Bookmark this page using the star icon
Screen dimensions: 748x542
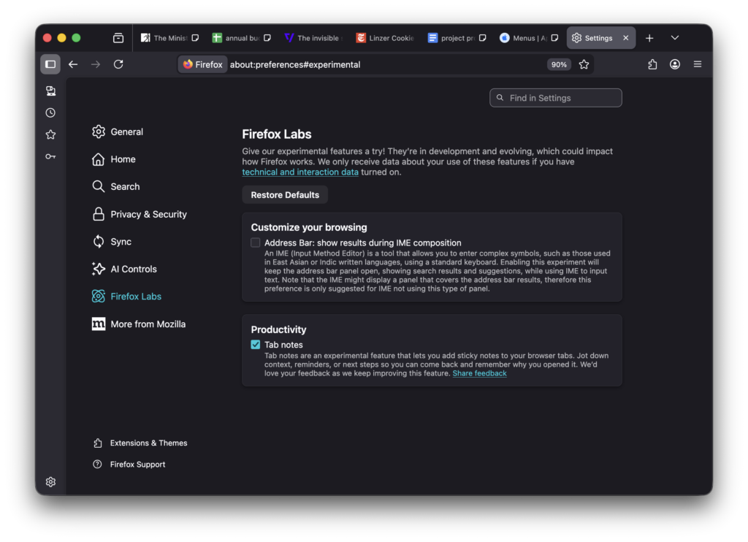584,64
